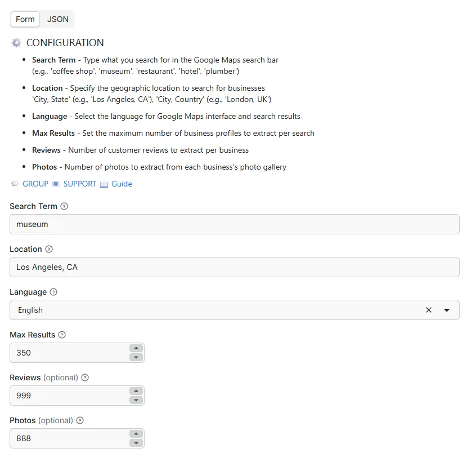Open the Location help tooltip icon
The image size is (467, 453).
click(50, 249)
